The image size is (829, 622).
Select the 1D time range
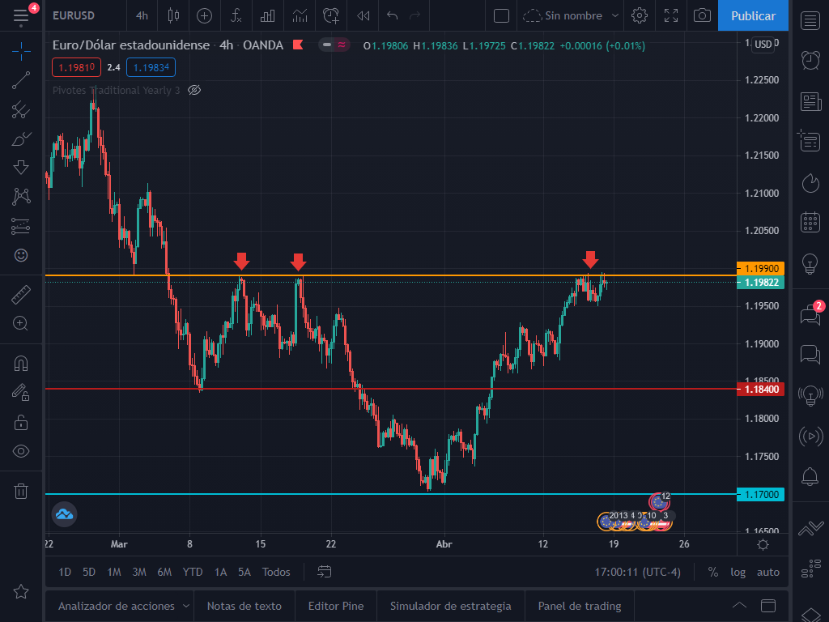[x=65, y=573]
